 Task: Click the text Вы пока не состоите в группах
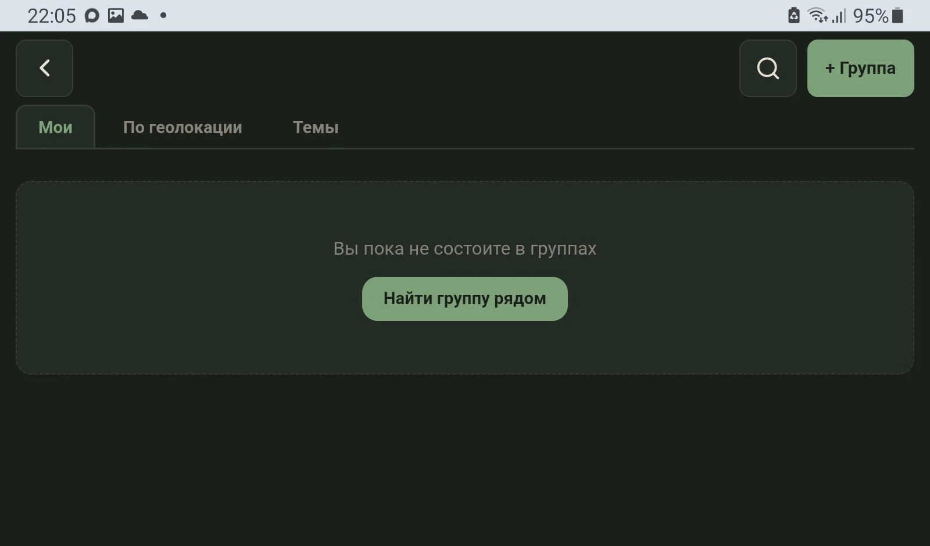(465, 248)
